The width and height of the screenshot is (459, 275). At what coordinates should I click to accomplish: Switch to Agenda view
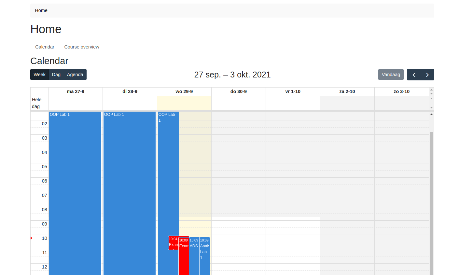pos(75,75)
